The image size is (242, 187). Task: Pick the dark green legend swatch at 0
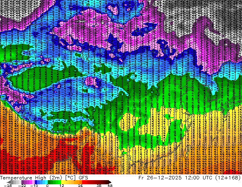49,182
